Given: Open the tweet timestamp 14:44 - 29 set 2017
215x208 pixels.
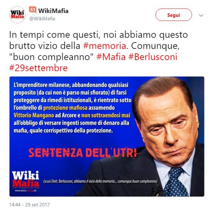Looking at the screenshot, I should pyautogui.click(x=29, y=205).
